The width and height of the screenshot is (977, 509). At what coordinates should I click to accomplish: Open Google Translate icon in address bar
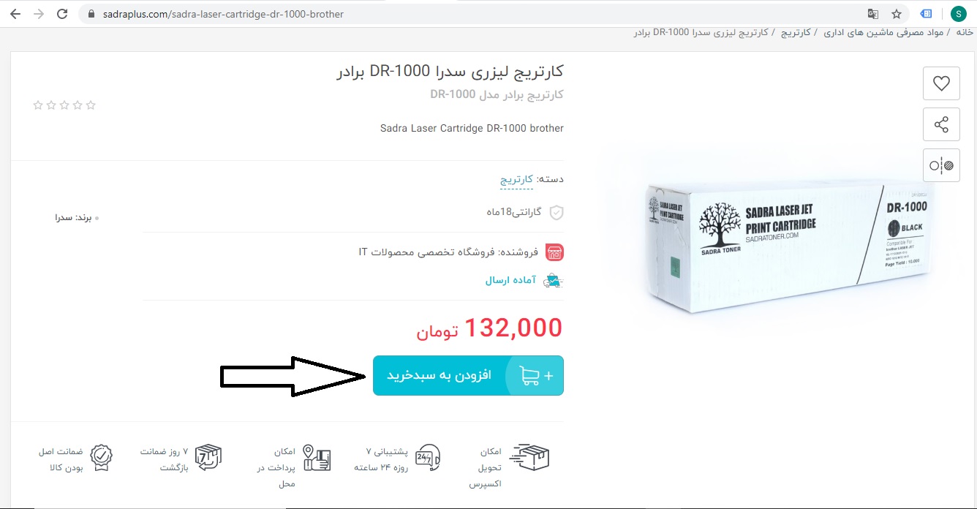[873, 14]
